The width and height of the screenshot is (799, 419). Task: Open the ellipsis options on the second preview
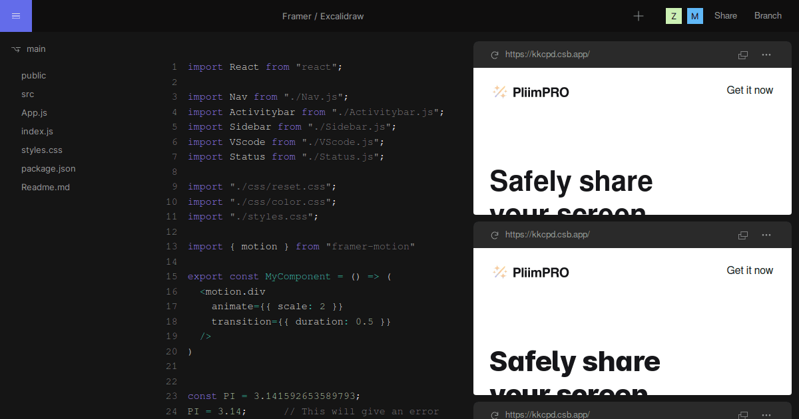point(766,235)
